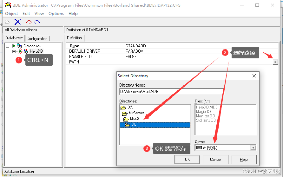
Task: Switch to the Configuration tab
Action: pyautogui.click(x=37, y=39)
